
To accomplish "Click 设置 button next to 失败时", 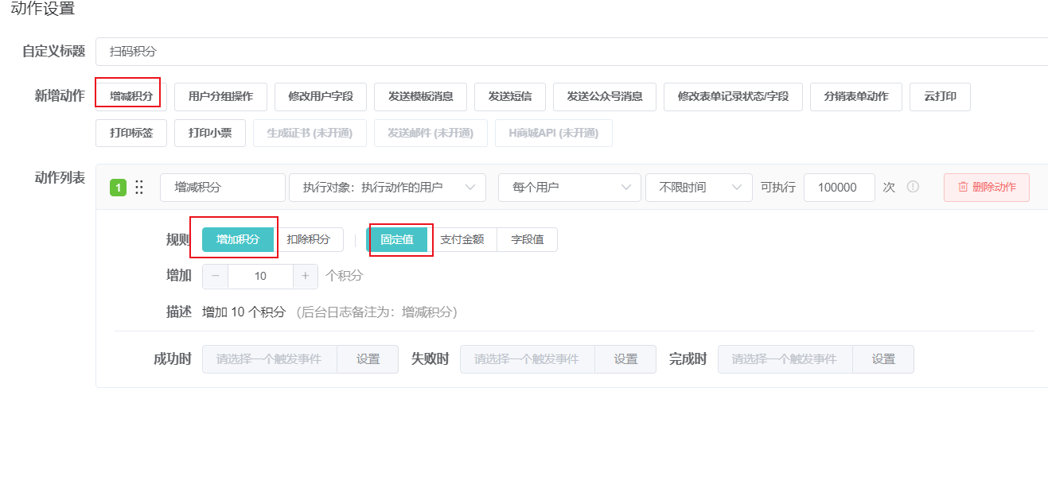I will (625, 359).
